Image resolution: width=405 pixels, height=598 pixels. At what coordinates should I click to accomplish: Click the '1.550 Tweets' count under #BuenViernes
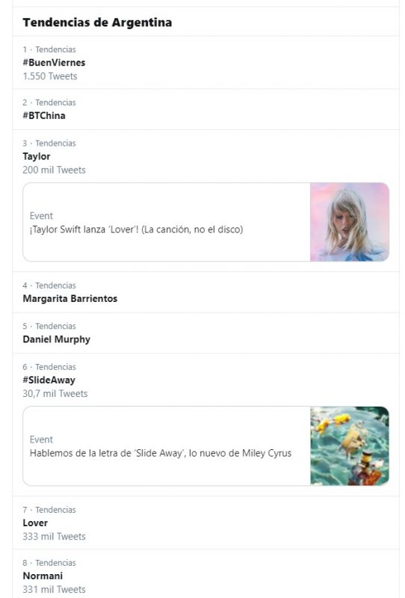pos(50,76)
